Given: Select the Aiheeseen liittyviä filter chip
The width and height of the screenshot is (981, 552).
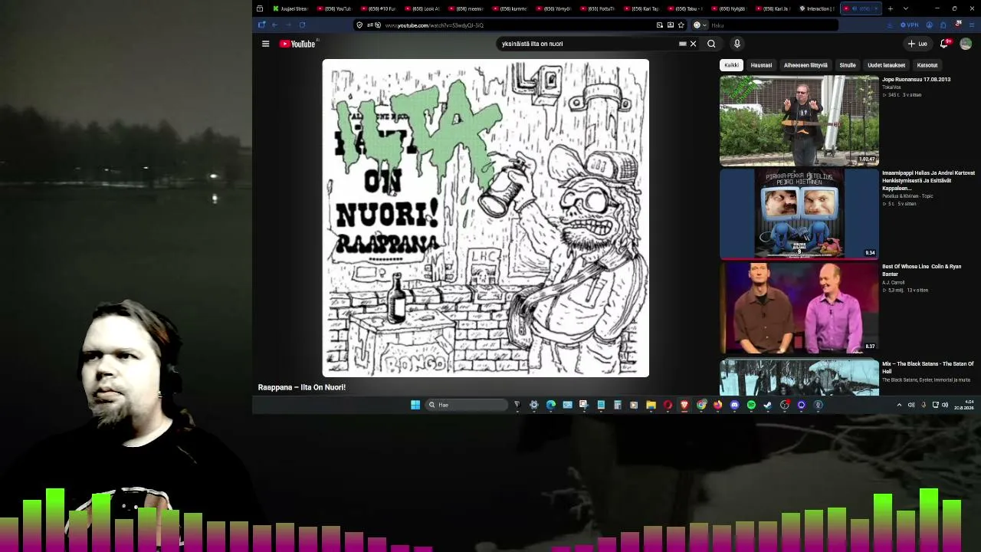Looking at the screenshot, I should [805, 65].
